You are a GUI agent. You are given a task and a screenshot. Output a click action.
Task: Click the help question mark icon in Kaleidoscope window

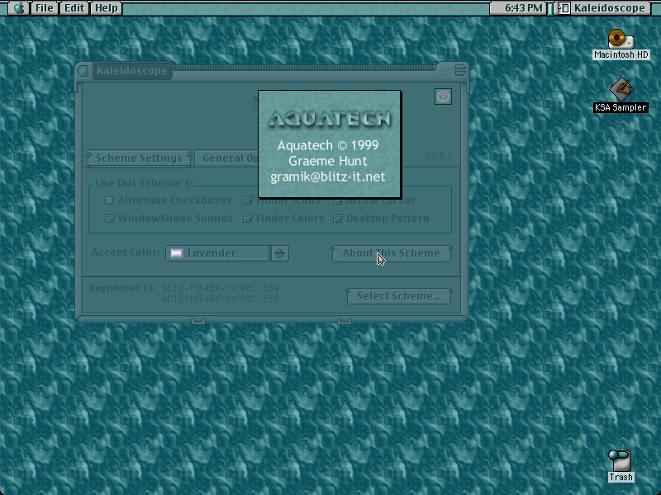(443, 97)
